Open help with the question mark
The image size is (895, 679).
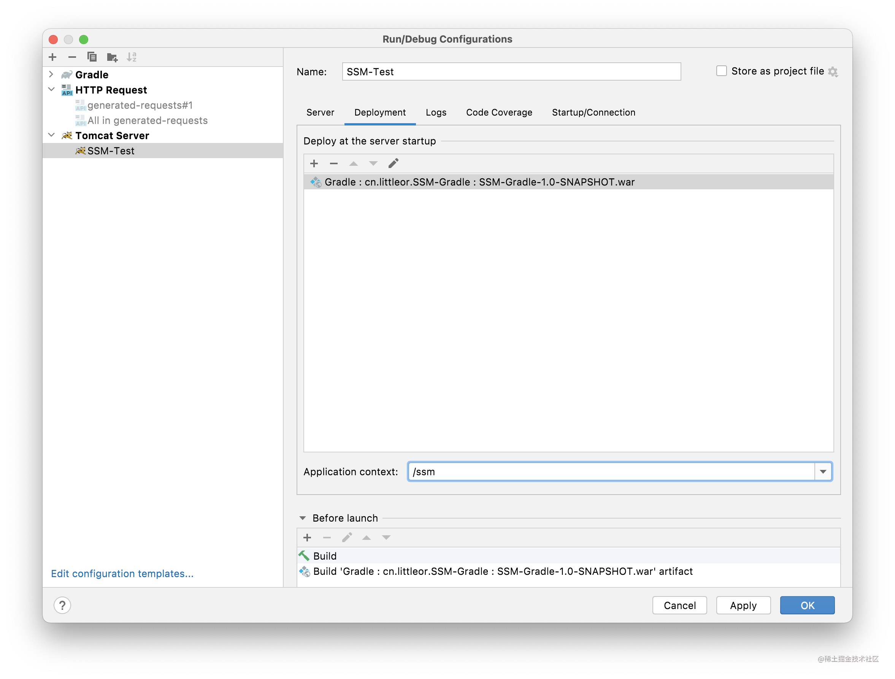[62, 605]
